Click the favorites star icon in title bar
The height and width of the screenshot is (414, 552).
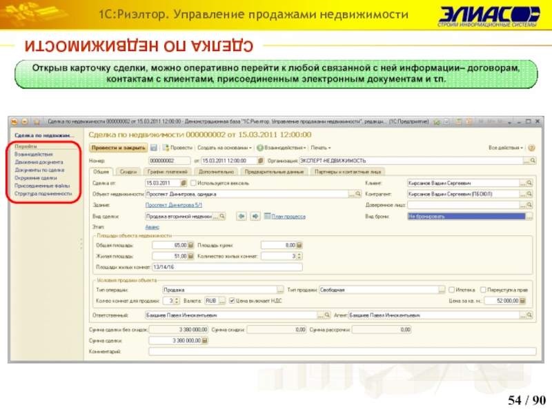coord(37,122)
